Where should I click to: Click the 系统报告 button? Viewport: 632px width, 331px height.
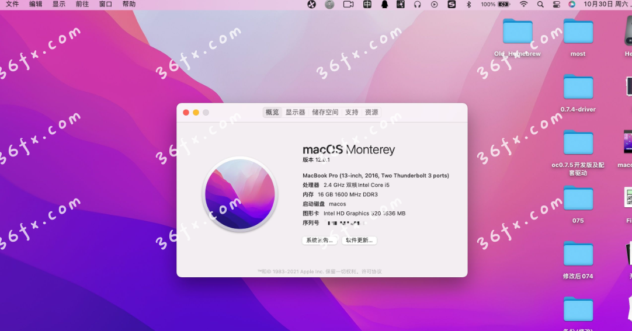[320, 241]
